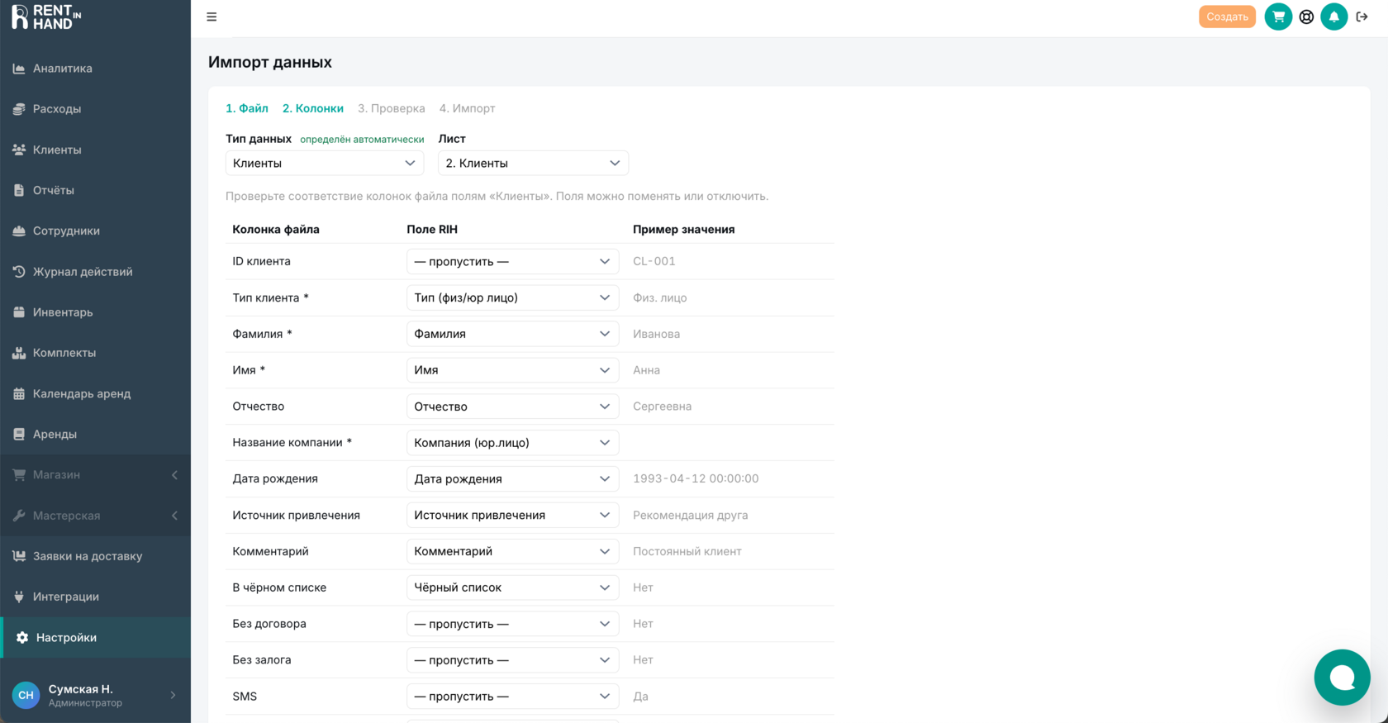Open Клиенты in the sidebar
Screen dimensions: 1388x723
click(x=95, y=150)
